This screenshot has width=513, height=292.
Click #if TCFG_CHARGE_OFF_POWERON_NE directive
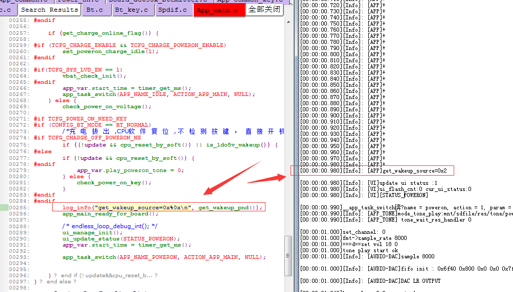click(87, 137)
